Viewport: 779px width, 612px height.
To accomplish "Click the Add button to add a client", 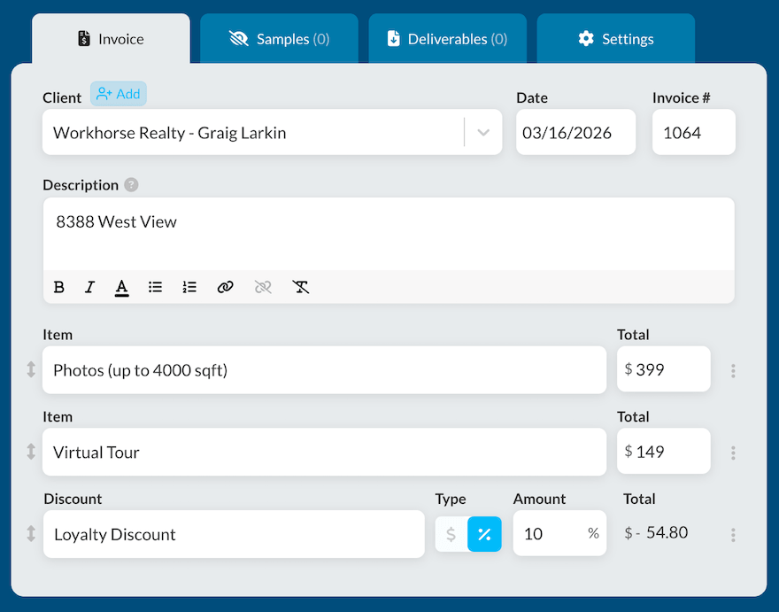I will coord(118,93).
